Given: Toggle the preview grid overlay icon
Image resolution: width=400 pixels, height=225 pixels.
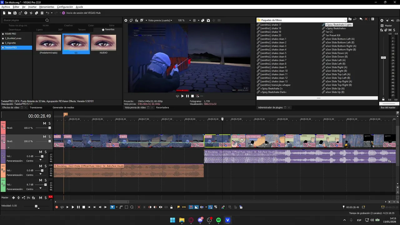Looking at the screenshot, I should [194, 20].
